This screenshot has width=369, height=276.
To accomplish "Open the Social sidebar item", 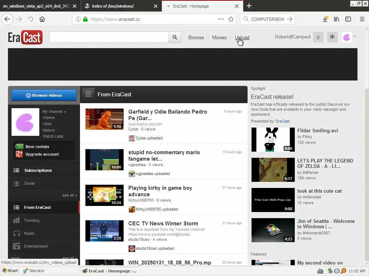I will [x=44, y=184].
